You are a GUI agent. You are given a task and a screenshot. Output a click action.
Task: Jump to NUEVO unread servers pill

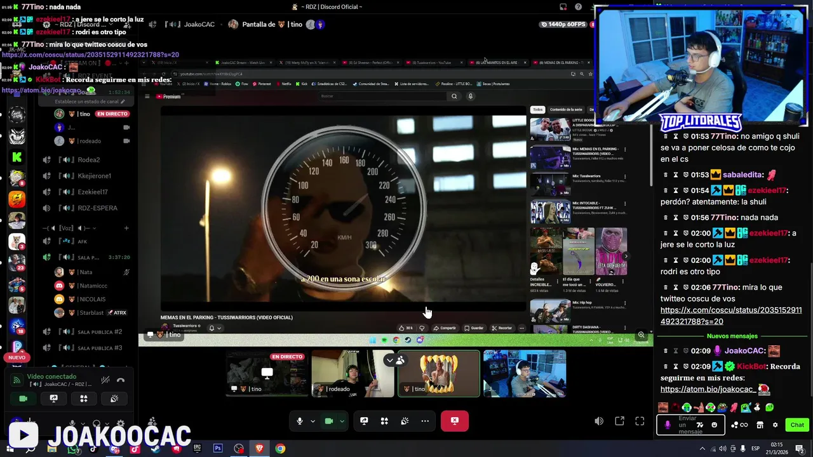(x=17, y=357)
